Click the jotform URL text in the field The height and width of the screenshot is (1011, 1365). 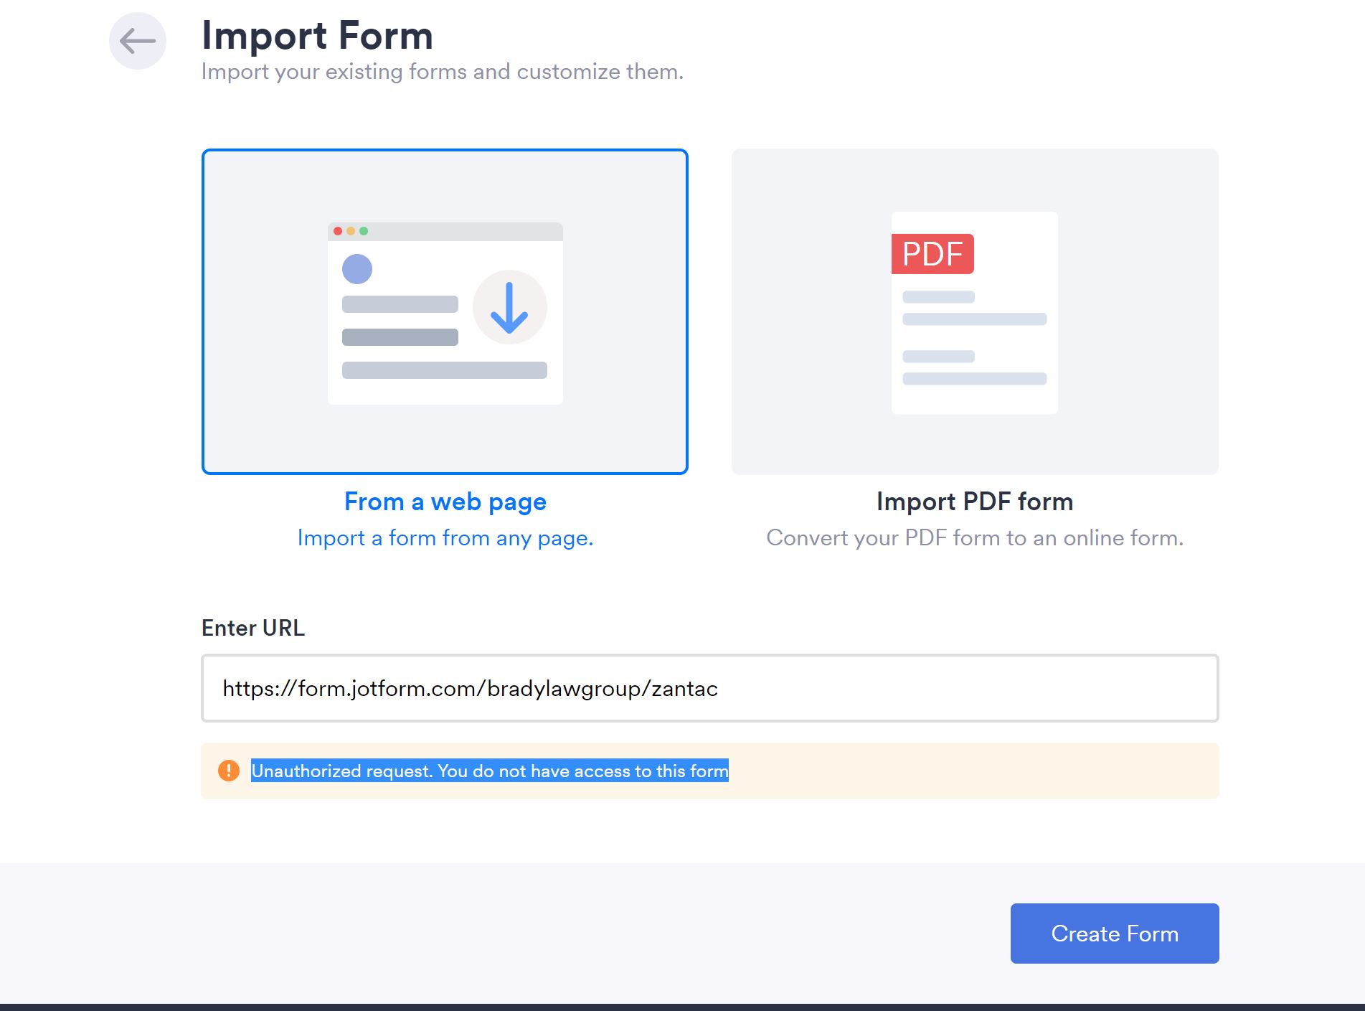(470, 688)
